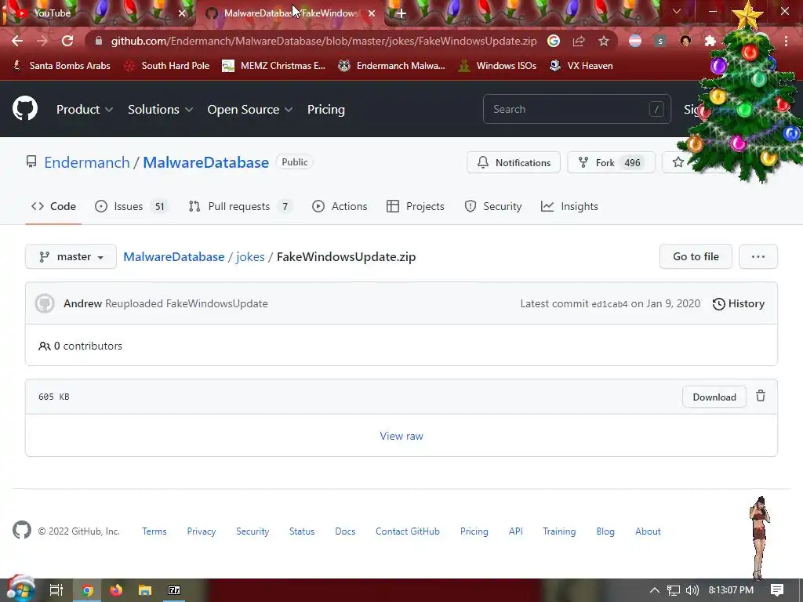Screen dimensions: 803x602
Task: Open the Pull requests tab
Action: (240, 206)
